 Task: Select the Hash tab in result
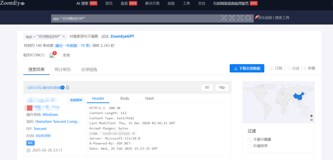coord(150,98)
